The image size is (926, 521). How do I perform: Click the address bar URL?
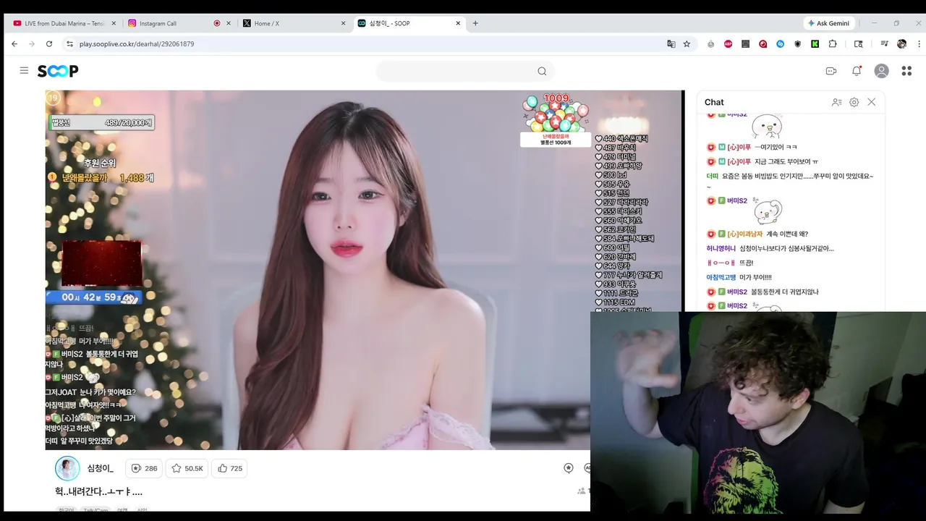click(x=137, y=44)
